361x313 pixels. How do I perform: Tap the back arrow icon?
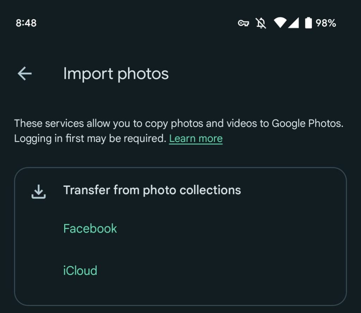point(25,74)
